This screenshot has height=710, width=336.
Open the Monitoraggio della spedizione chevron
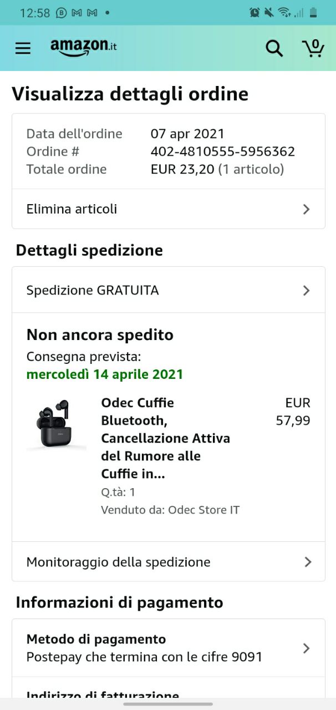(308, 562)
